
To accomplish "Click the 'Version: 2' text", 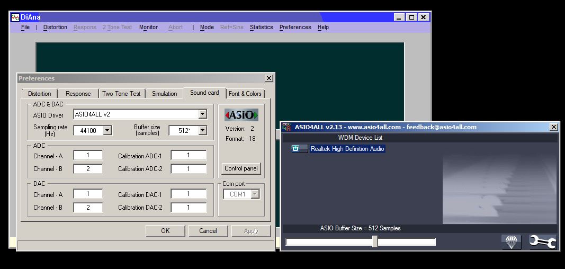I will [240, 129].
